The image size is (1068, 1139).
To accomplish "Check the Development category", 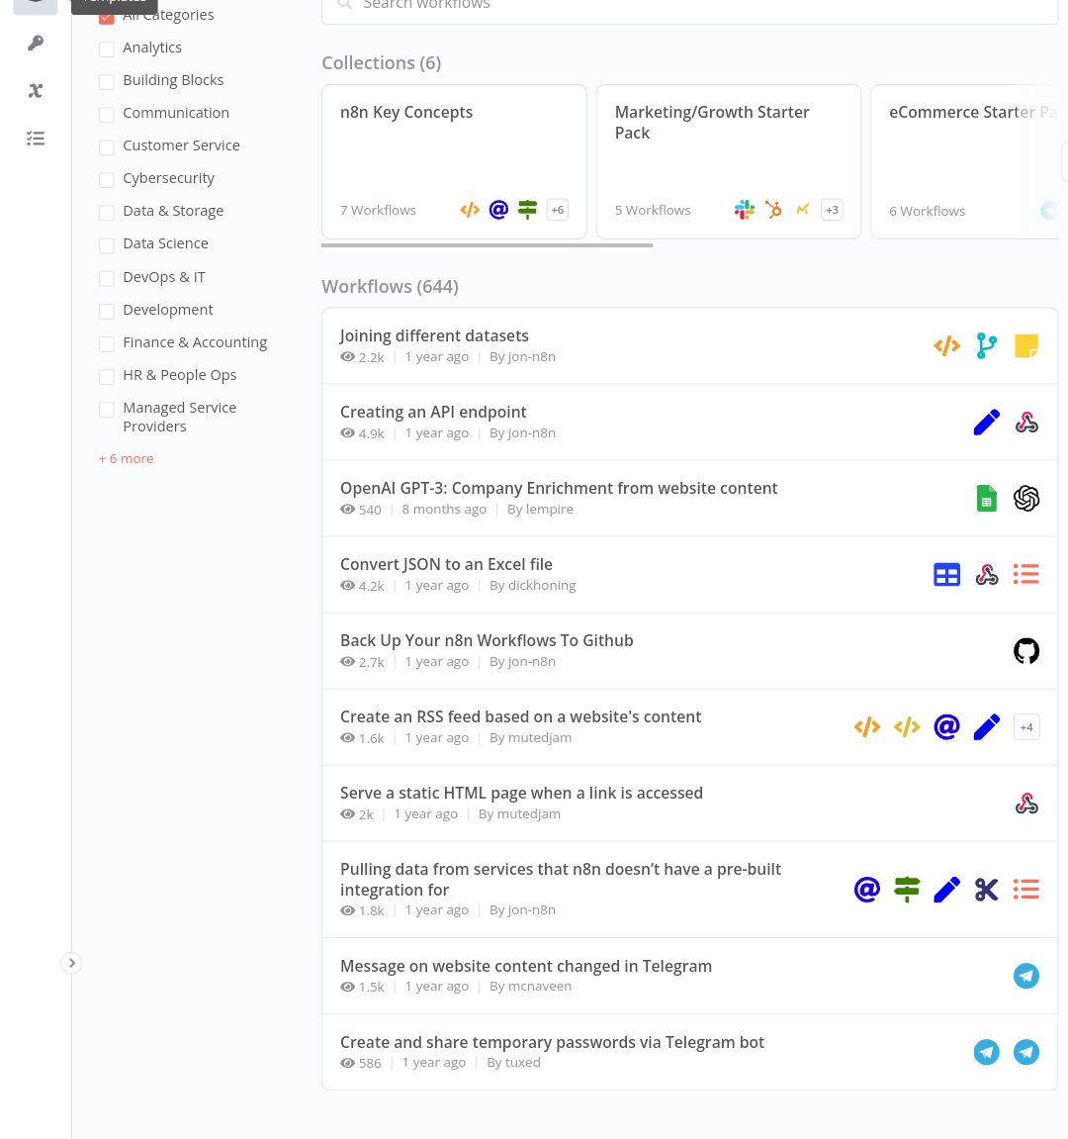I will pyautogui.click(x=107, y=311).
